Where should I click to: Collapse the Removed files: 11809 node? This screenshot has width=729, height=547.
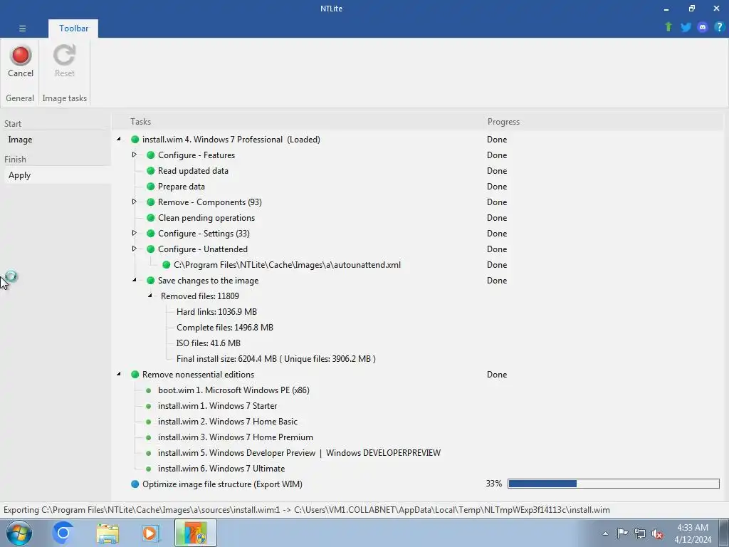click(150, 296)
